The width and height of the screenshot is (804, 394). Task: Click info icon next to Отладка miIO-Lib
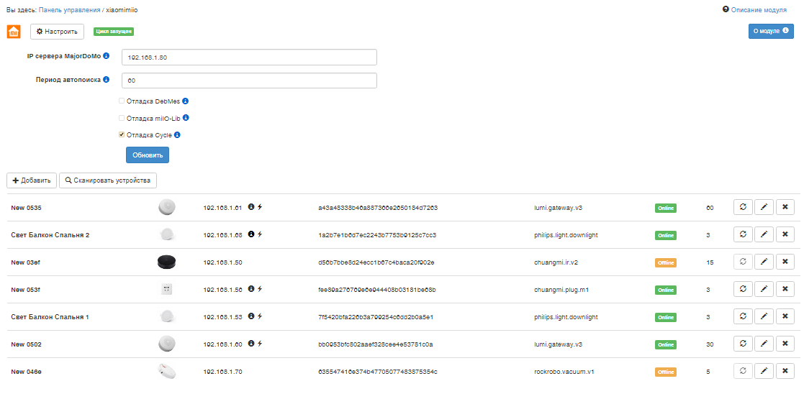pyautogui.click(x=186, y=118)
